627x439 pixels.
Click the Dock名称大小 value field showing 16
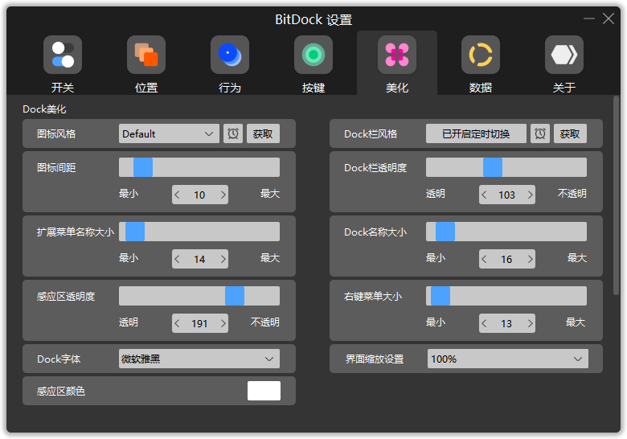coord(507,259)
